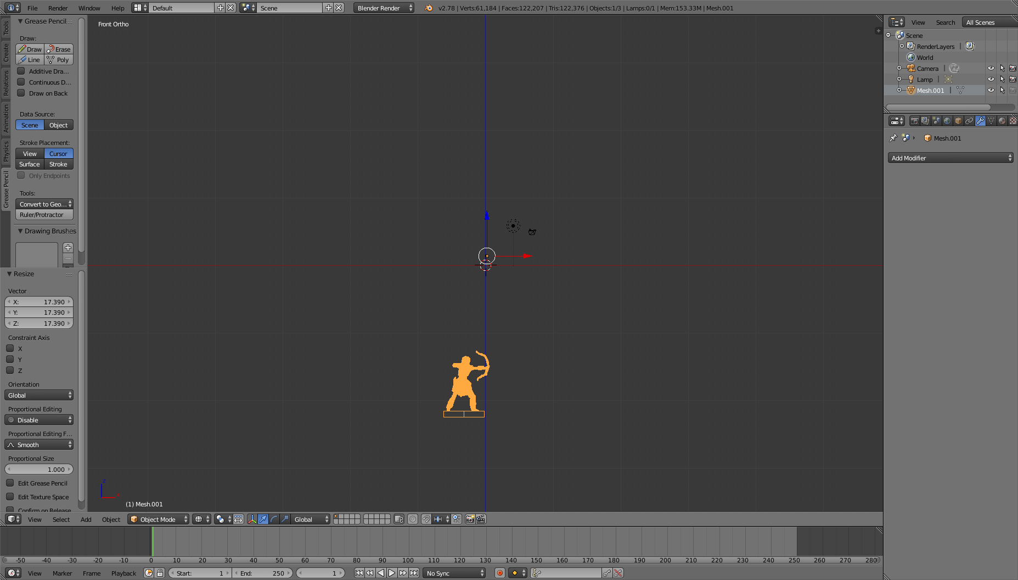Viewport: 1018px width, 580px height.
Task: Open the Blender Render engine dropdown
Action: 384,8
